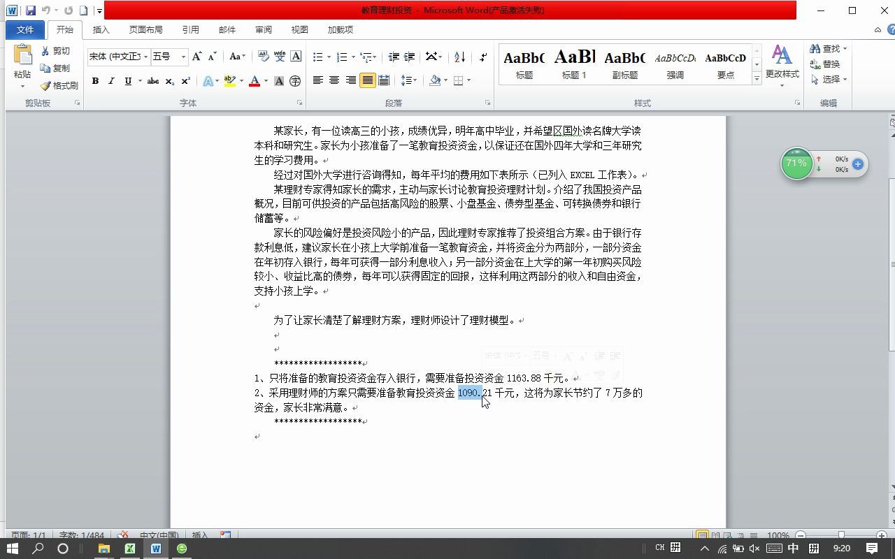
Task: Click the zoom slider in status bar
Action: [840, 536]
